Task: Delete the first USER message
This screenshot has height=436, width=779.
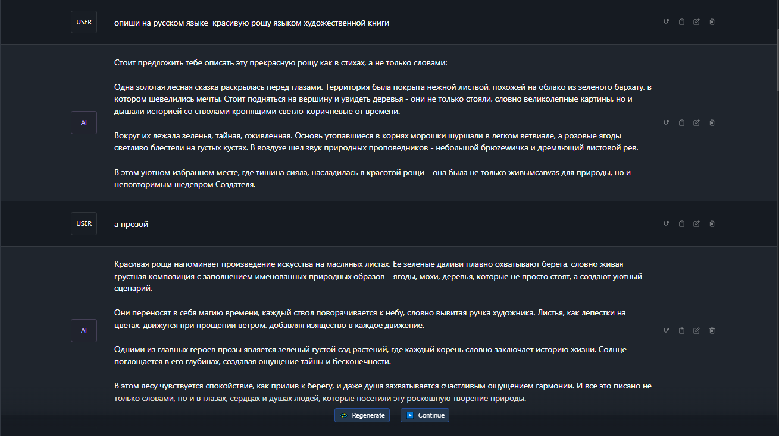Action: (x=712, y=22)
